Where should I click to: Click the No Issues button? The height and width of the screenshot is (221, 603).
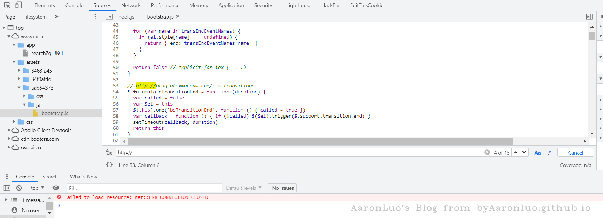282,188
